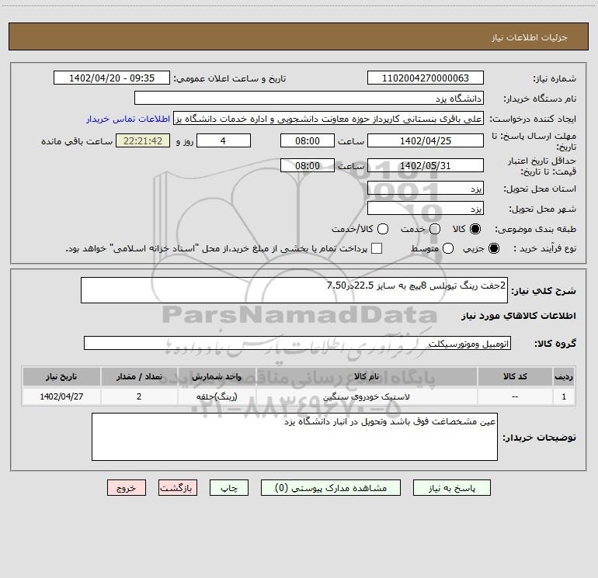Click goods group field اتومبیل وموتورسیکلت

[x=297, y=343]
